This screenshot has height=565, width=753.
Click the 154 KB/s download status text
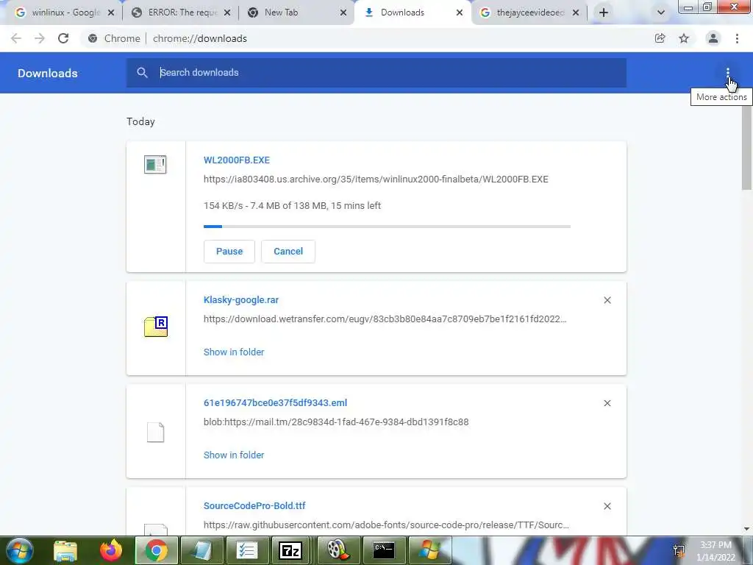[292, 206]
